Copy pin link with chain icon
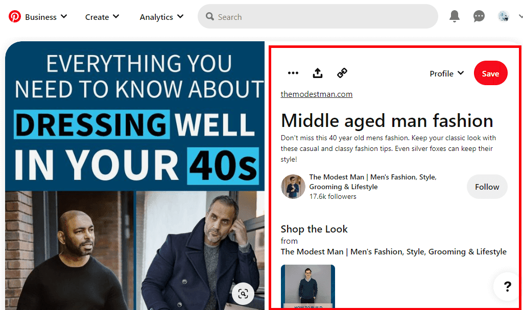This screenshot has height=310, width=523. pos(342,73)
